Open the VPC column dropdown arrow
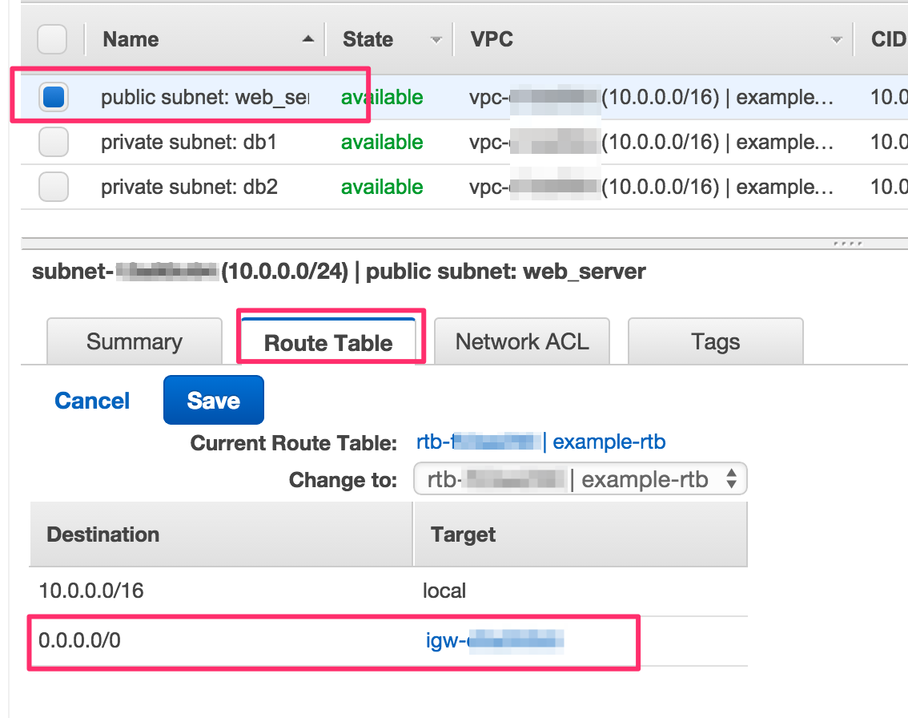This screenshot has height=718, width=908. click(x=837, y=39)
